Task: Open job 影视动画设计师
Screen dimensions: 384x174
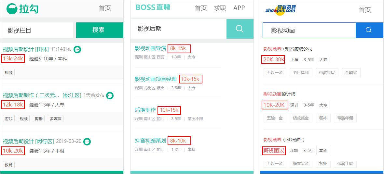Action: point(280,94)
